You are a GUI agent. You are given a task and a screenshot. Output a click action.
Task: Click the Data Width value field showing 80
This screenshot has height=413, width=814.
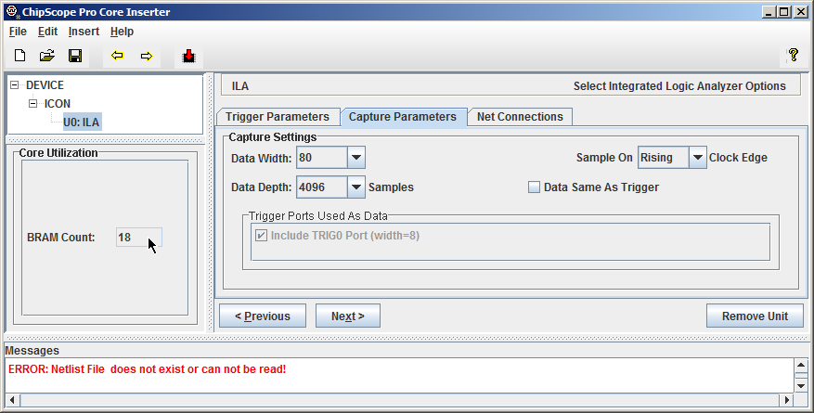tap(322, 158)
